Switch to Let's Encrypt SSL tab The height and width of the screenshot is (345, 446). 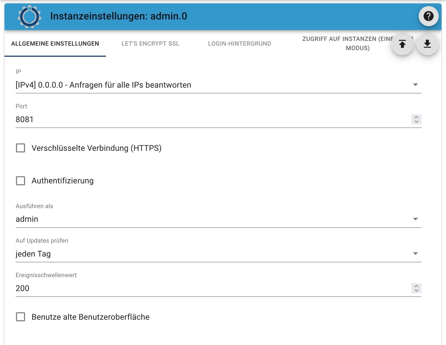click(x=150, y=44)
